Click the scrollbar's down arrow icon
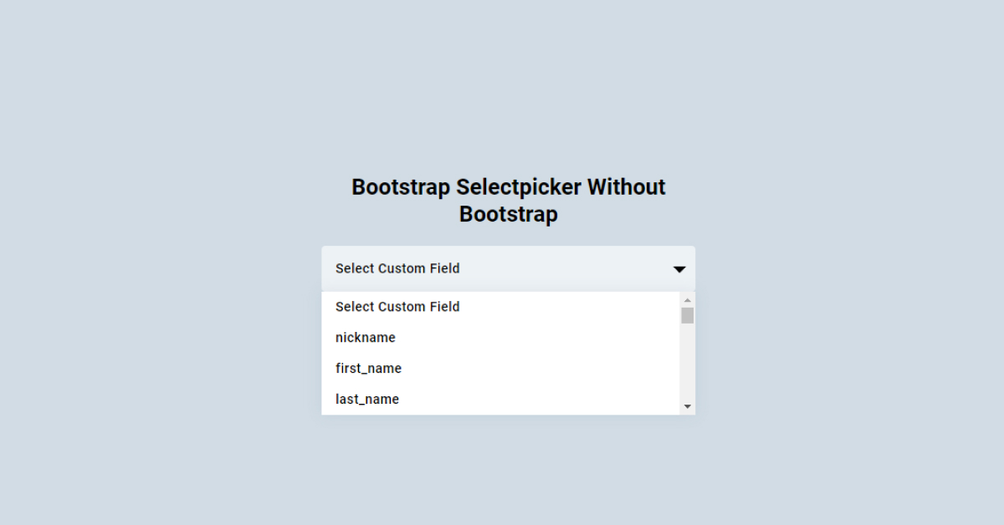The height and width of the screenshot is (525, 1004). pos(688,406)
